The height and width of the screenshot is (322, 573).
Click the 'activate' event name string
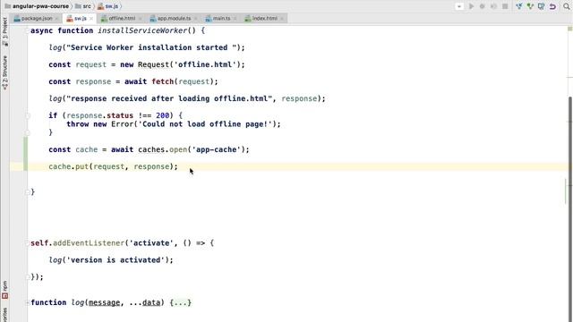coord(151,243)
